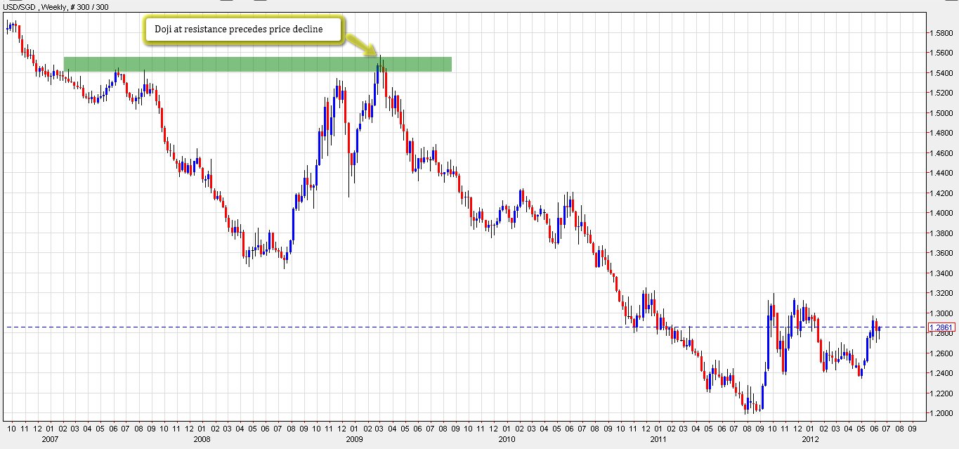Click the first candle near 1.5800 at far left

pyautogui.click(x=7, y=27)
